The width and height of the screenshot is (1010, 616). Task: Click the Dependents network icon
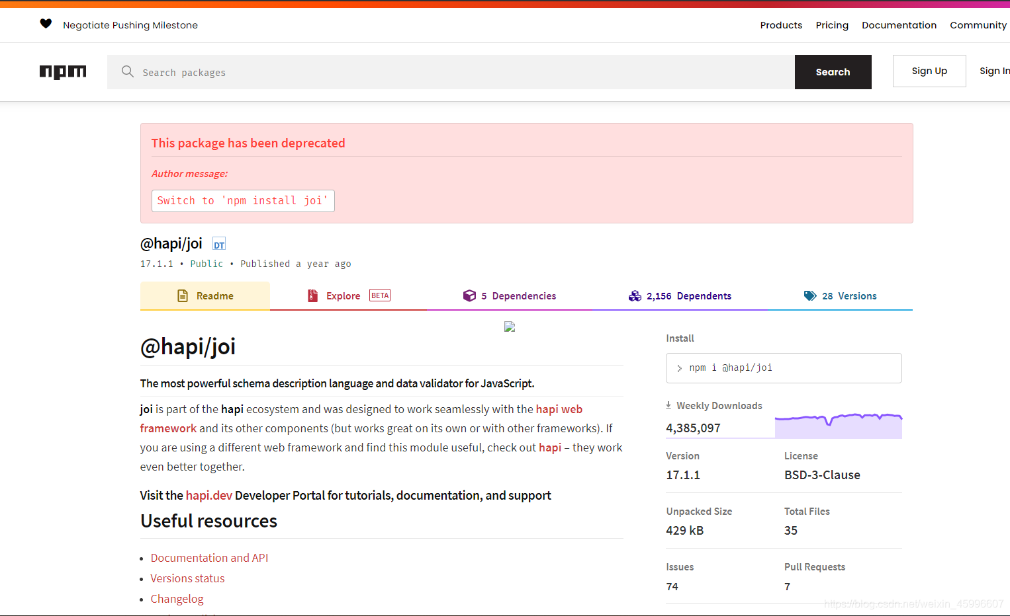[x=635, y=295]
